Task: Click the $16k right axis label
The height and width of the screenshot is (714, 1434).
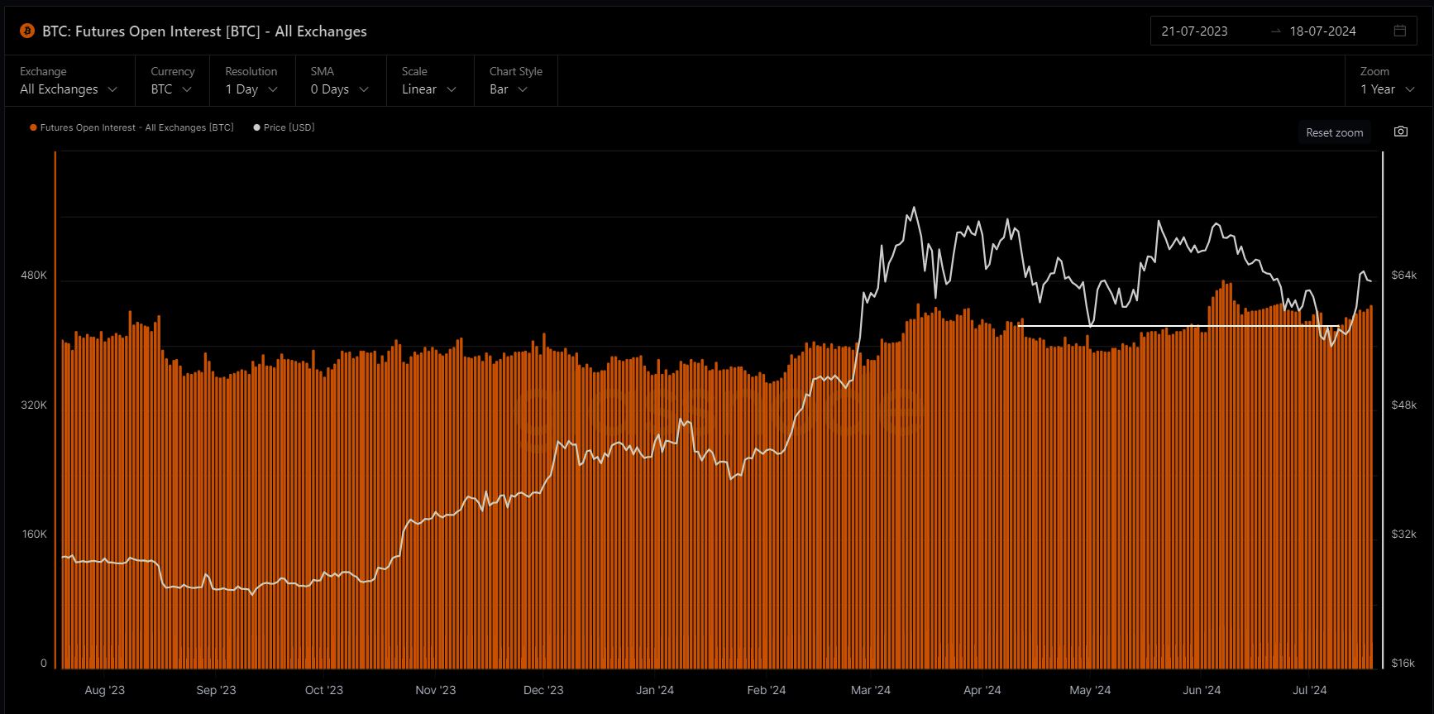Action: coord(1403,663)
